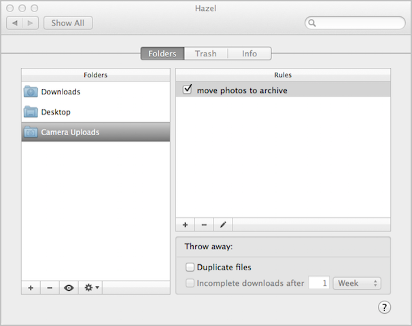Switch to the Trash tab
Screen dimensions: 412x326
206,54
